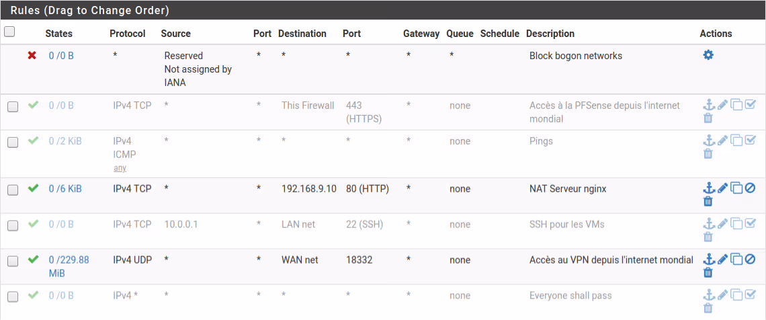
Task: Delete the Everyone shall pass rule
Action: [x=708, y=308]
